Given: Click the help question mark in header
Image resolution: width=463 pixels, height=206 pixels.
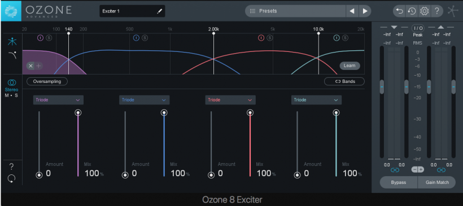Looking at the screenshot, I should point(436,11).
